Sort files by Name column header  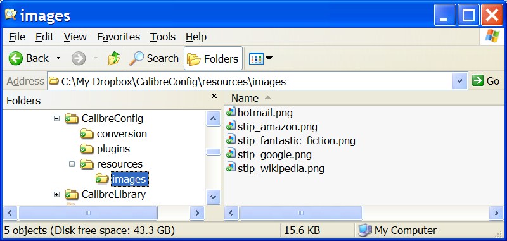(x=245, y=98)
